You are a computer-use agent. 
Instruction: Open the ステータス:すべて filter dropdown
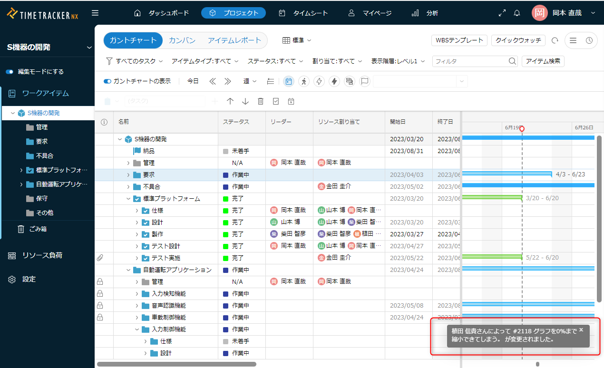pos(275,61)
